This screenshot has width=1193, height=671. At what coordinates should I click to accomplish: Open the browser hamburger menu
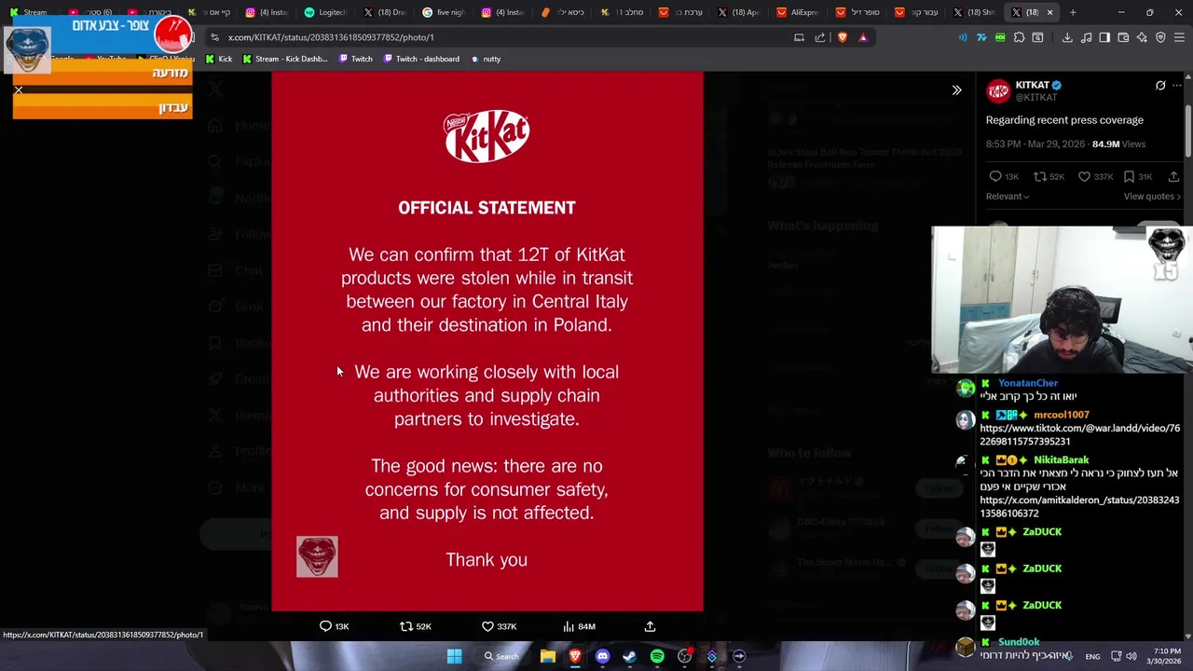(x=1179, y=37)
